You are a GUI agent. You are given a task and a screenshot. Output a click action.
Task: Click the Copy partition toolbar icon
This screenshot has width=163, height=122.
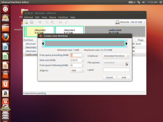pos(47,22)
